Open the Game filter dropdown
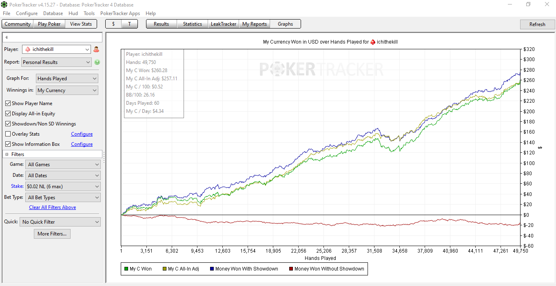 click(x=63, y=165)
